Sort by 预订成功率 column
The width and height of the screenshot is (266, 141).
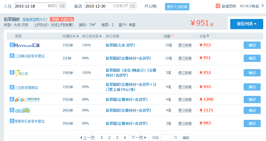92,36
